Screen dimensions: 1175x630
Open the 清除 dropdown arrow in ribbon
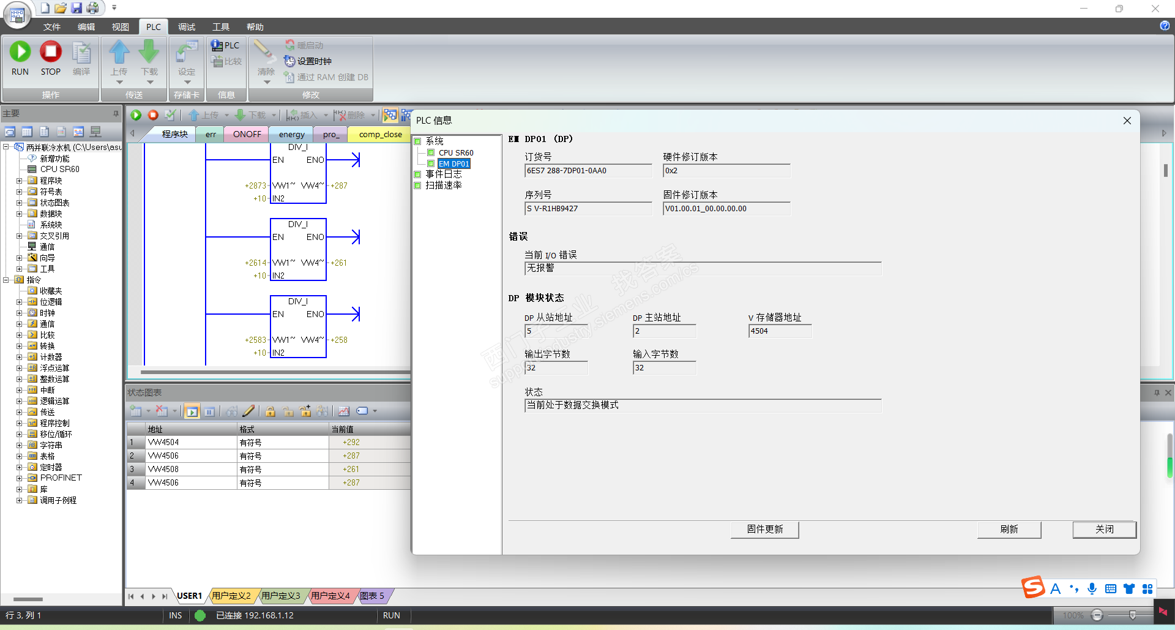tap(267, 82)
